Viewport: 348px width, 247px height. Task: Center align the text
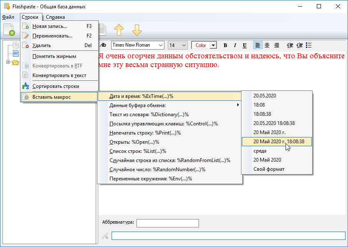coord(267,45)
